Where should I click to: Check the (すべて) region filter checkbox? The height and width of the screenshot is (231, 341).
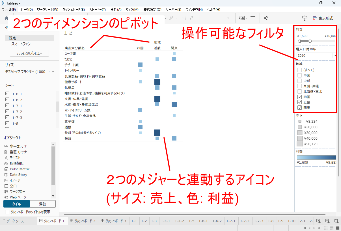point(299,70)
